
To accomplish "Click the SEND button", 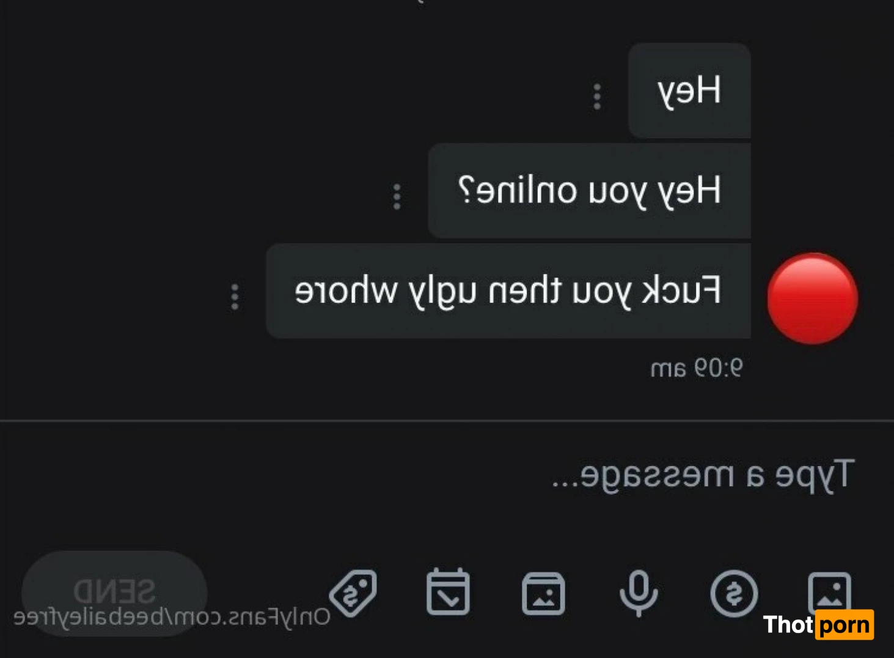I will [x=114, y=592].
